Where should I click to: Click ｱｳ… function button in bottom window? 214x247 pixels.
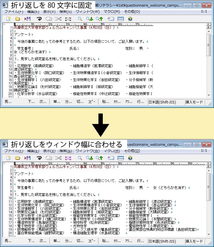(129, 241)
